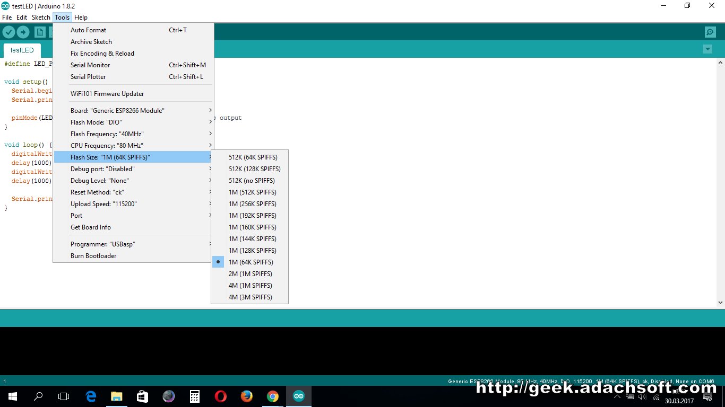Click the Verify checkmark toolbar icon
Image resolution: width=725 pixels, height=407 pixels.
[8, 32]
